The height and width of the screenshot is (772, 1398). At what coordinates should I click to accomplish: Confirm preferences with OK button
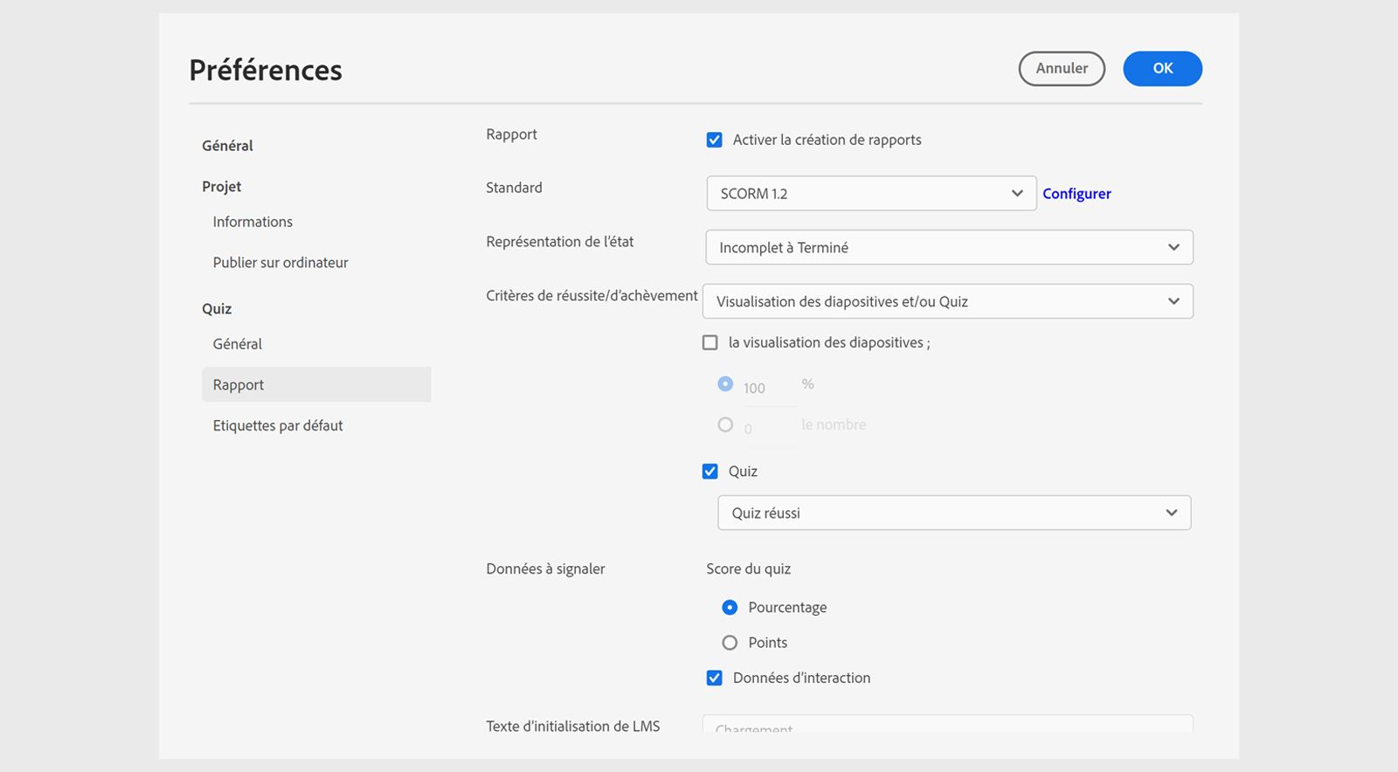click(1162, 69)
